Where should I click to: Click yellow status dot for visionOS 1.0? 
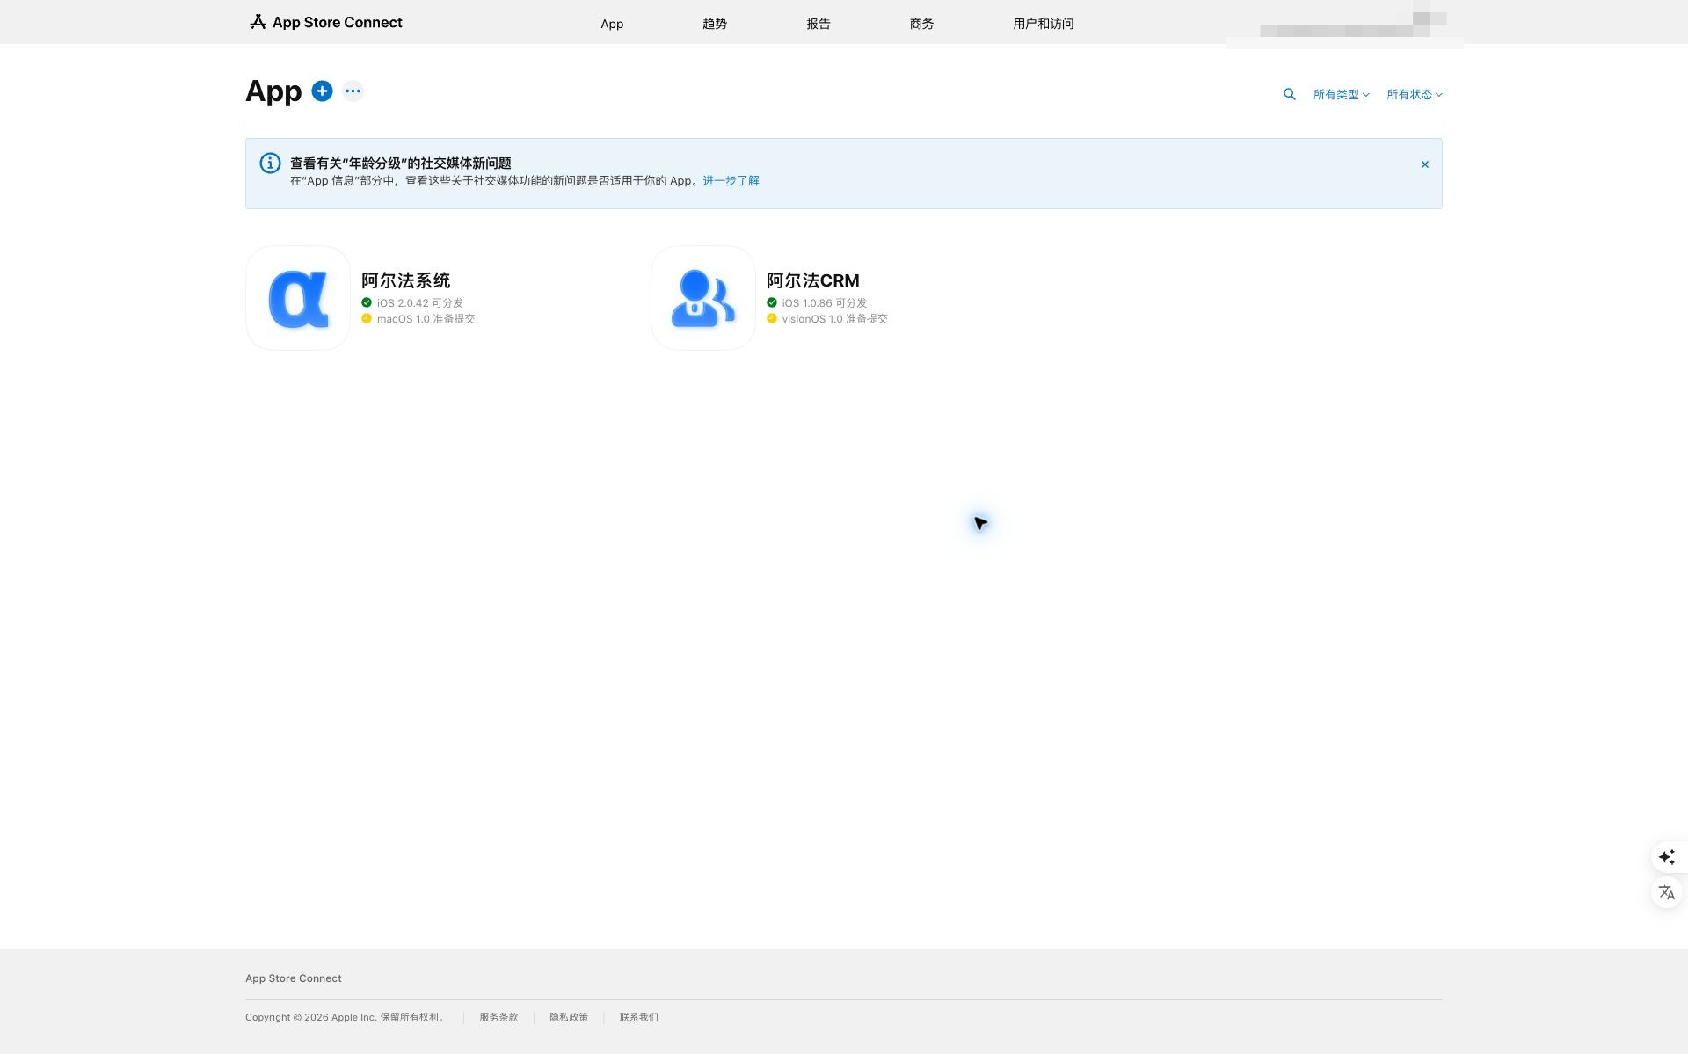click(772, 318)
